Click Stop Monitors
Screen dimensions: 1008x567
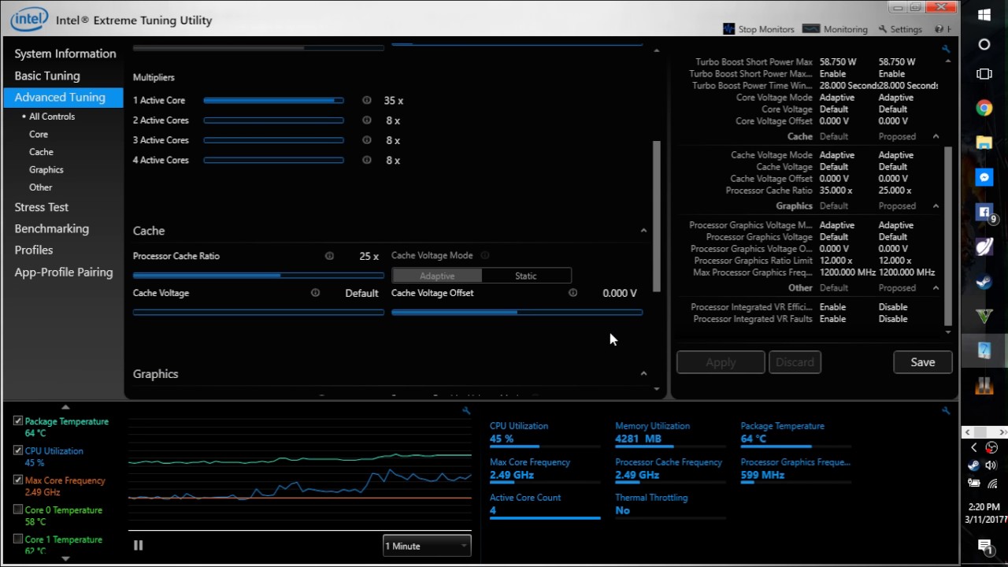758,29
